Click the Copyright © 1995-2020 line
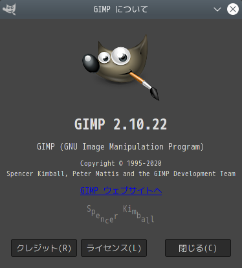This screenshot has width=242, height=268. tap(121, 163)
